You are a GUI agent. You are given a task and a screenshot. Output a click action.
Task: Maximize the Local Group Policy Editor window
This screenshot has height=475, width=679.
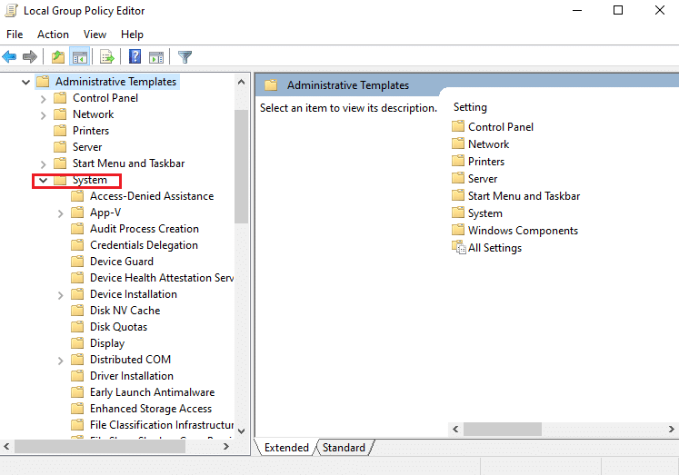point(618,10)
